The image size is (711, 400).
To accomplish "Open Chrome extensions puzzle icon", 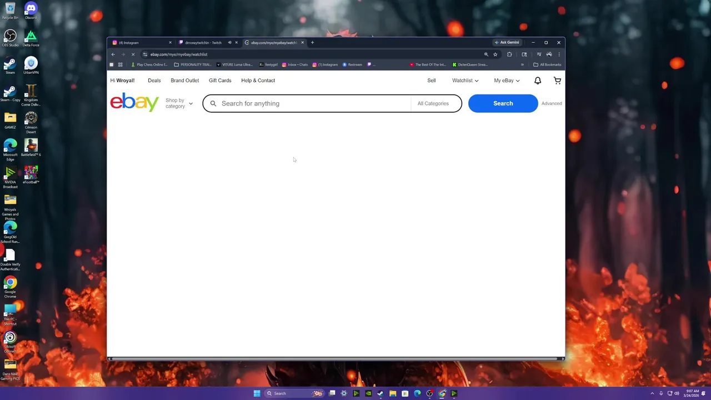I will click(x=509, y=54).
